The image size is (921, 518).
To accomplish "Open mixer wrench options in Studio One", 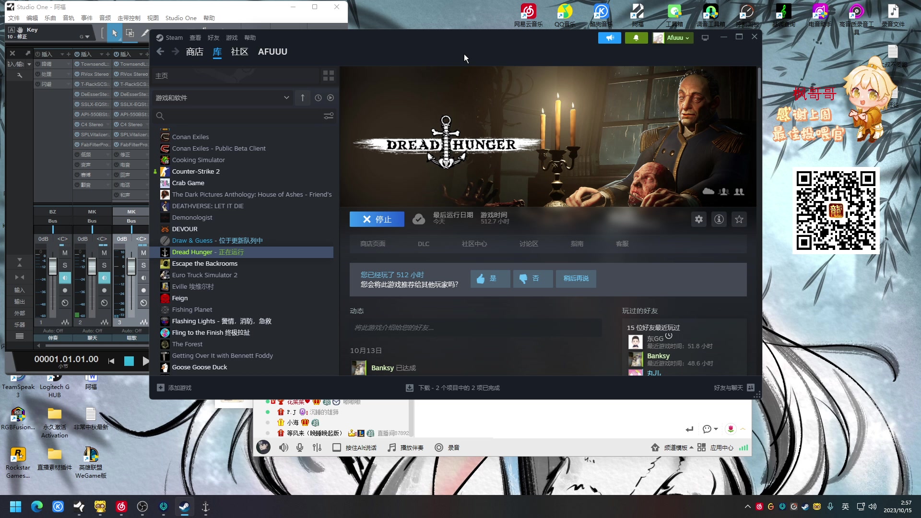I will point(20,75).
